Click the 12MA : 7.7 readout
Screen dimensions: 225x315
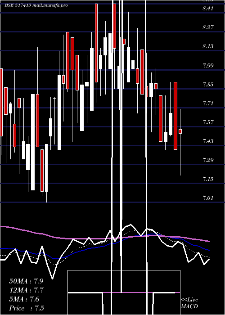coord(26,290)
